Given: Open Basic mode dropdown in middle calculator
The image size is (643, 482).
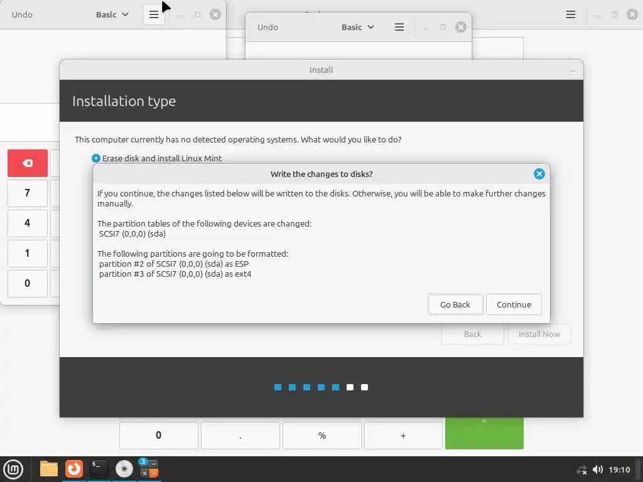Looking at the screenshot, I should click(x=357, y=27).
